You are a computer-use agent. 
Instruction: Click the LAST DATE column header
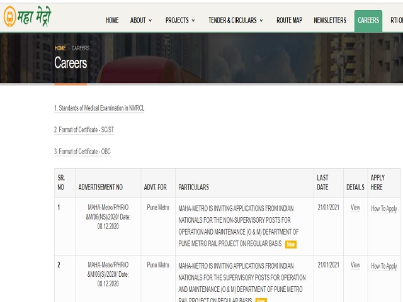[322, 182]
